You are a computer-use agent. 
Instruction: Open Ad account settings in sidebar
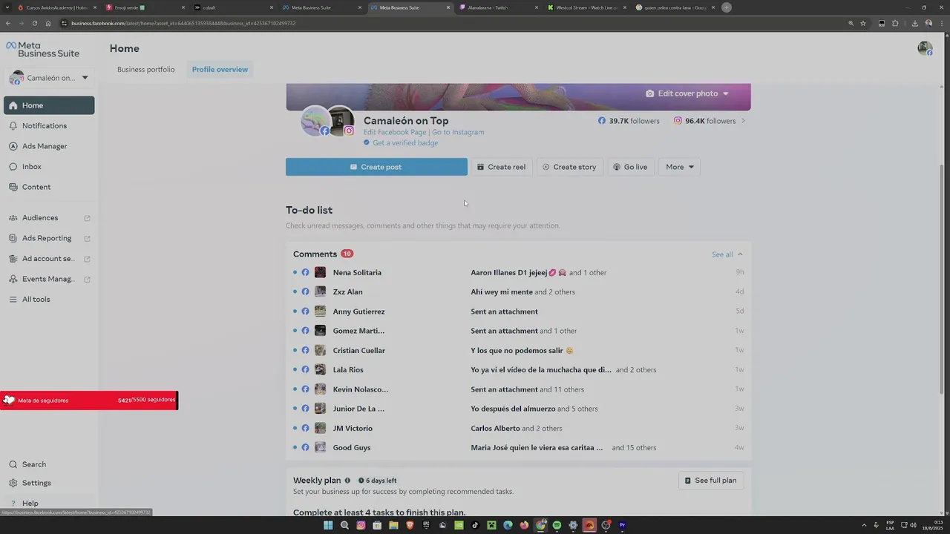click(49, 259)
